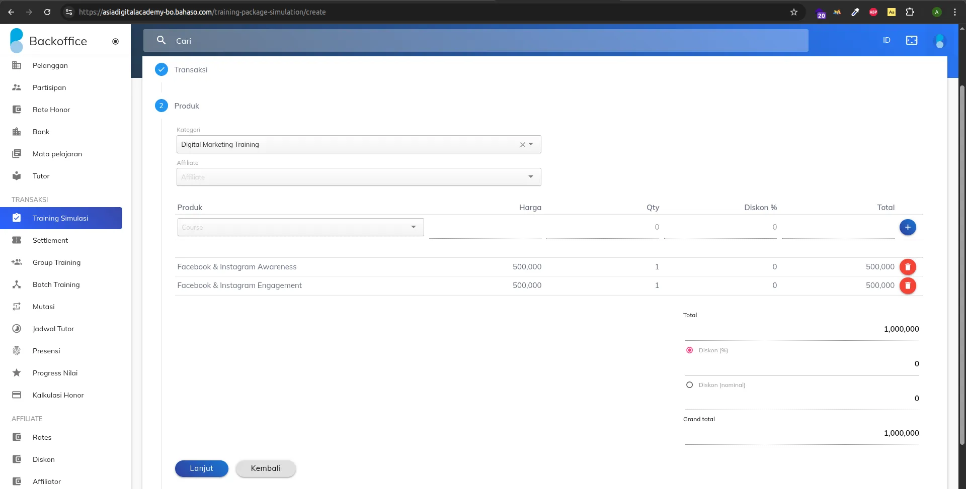Expand the Kategori dropdown

pyautogui.click(x=531, y=144)
